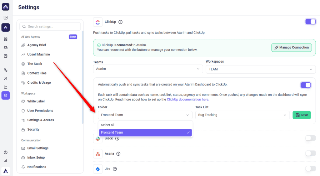Click the bar chart icon in left rail
This screenshot has width=320, height=176.
(x=6, y=161)
